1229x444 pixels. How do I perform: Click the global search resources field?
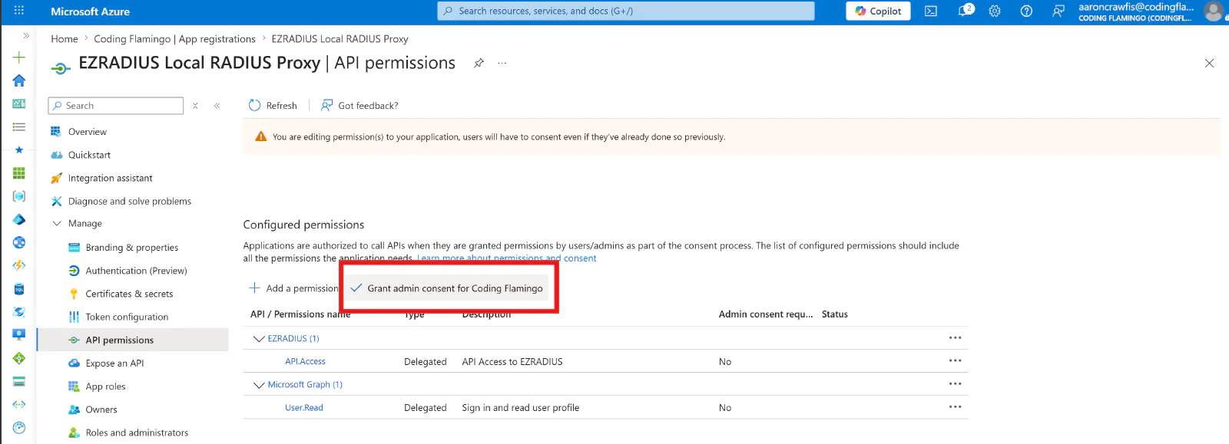626,11
